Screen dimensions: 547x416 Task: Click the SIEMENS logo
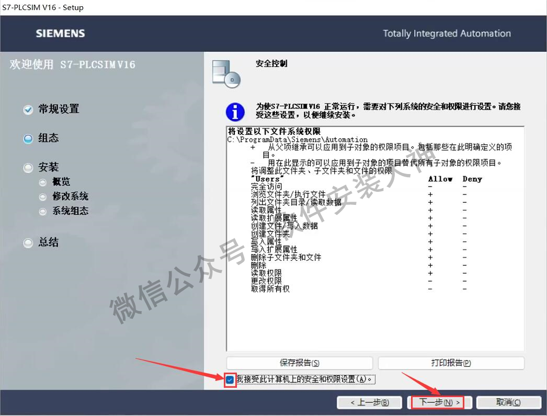coord(60,33)
